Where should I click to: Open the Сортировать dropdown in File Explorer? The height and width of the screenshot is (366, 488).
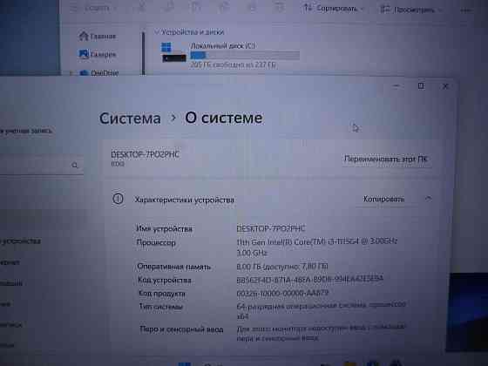click(x=334, y=9)
